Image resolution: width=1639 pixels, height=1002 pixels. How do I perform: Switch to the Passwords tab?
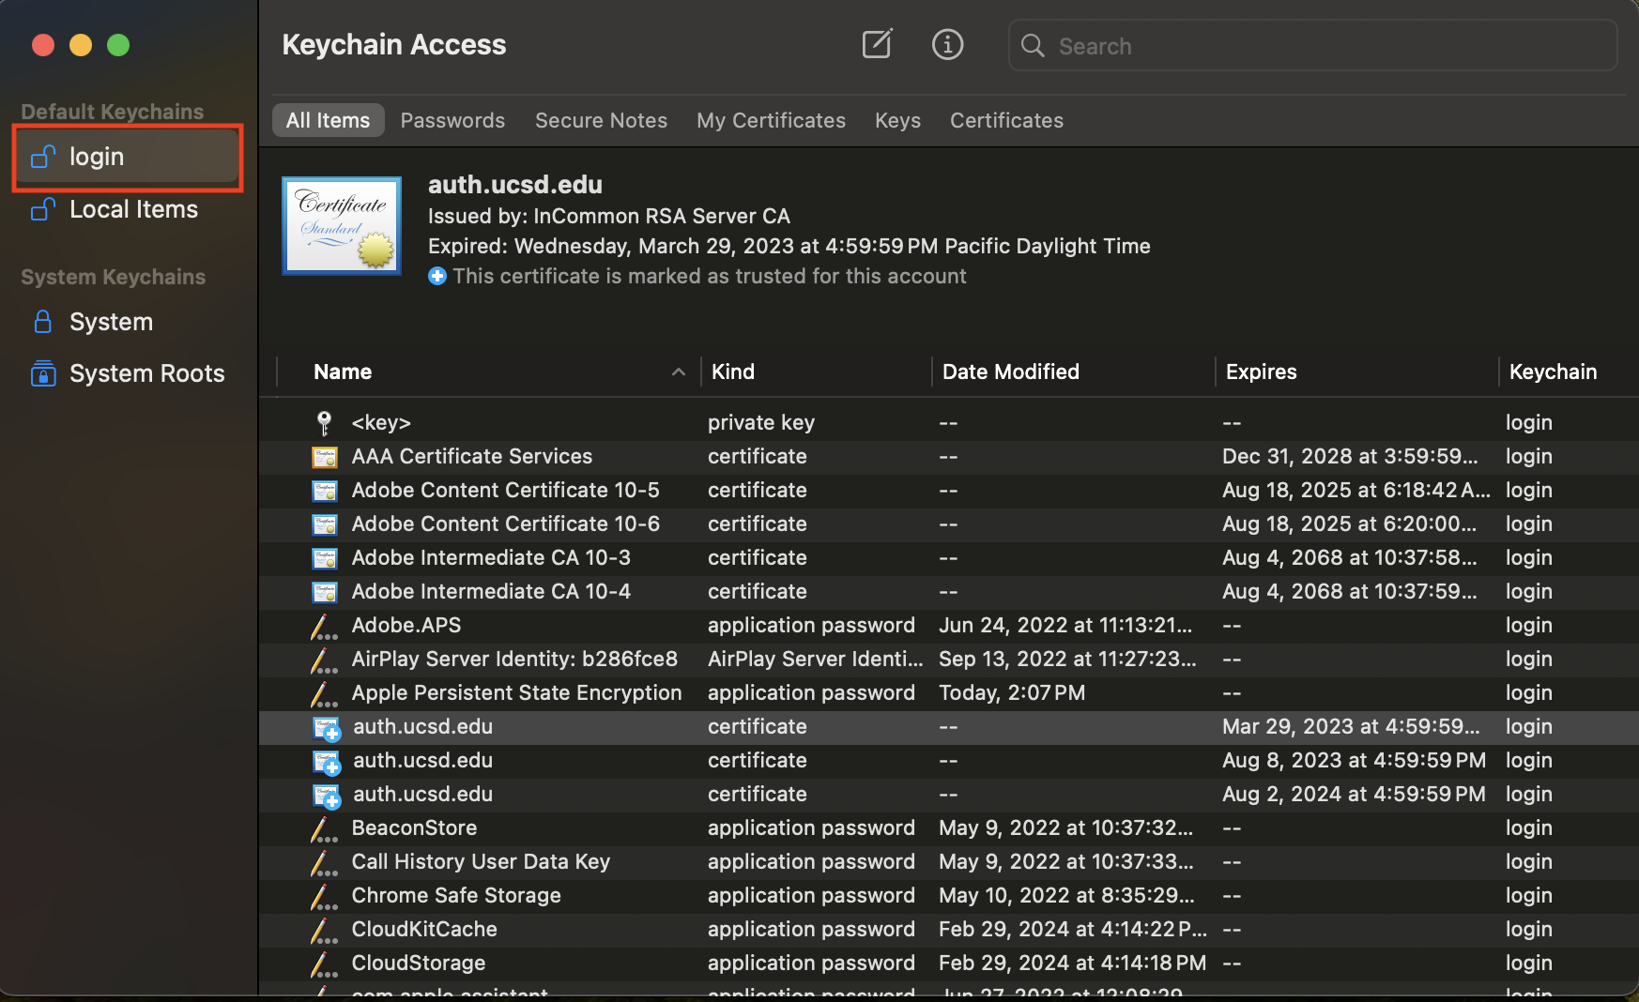(452, 120)
